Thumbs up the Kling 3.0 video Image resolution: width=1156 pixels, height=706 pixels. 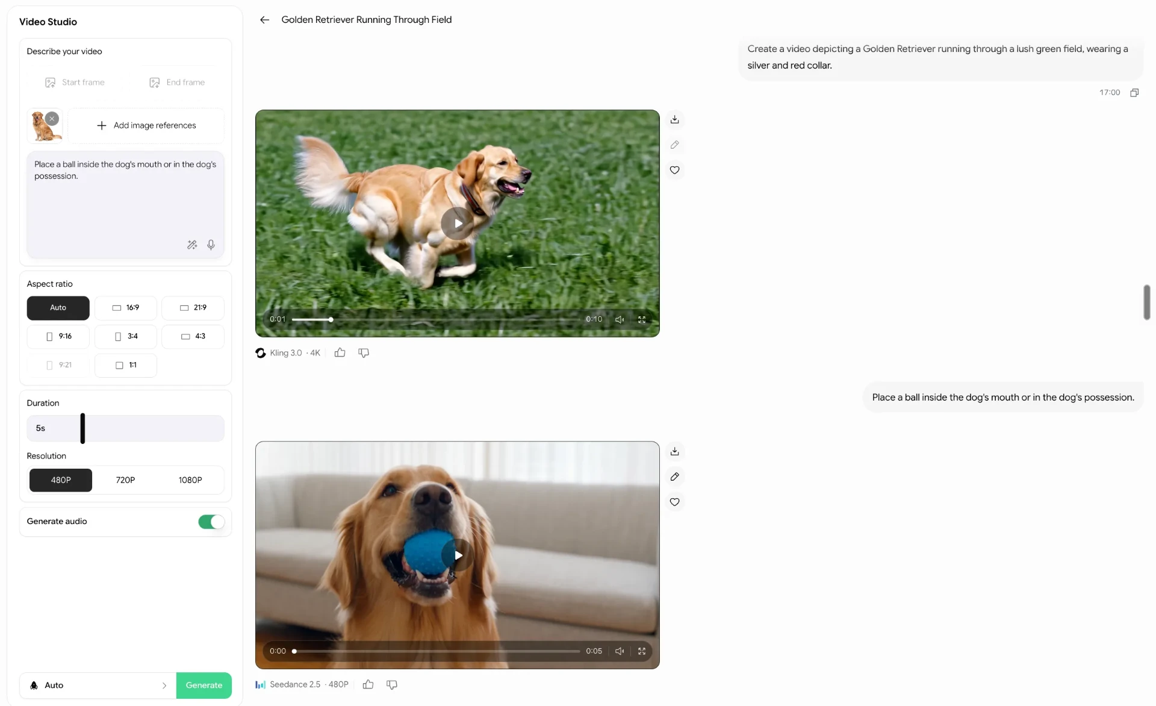pos(340,352)
